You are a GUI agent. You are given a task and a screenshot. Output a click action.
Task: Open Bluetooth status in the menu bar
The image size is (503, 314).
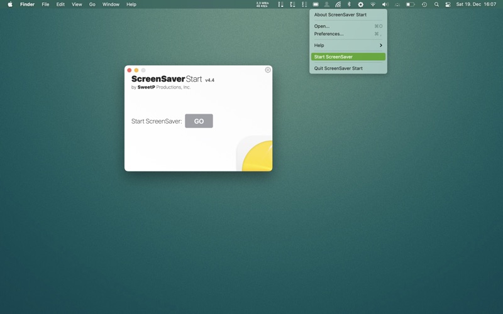tap(350, 4)
